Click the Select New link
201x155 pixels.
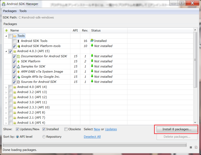pos(97,129)
